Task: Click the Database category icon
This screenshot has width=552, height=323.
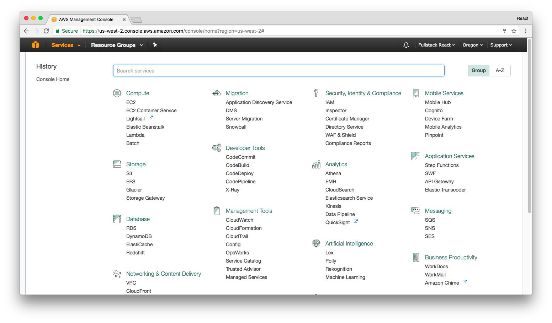Action: tap(117, 219)
